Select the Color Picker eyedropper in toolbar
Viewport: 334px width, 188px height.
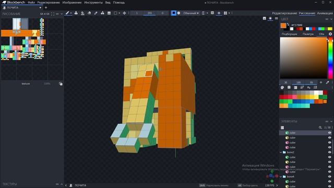(96, 13)
